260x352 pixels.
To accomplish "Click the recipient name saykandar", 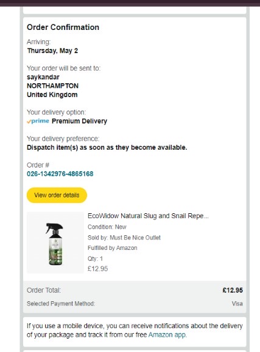I will click(43, 77).
